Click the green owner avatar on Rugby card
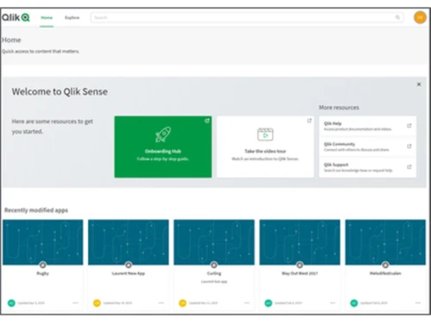431x323 pixels. pyautogui.click(x=11, y=303)
